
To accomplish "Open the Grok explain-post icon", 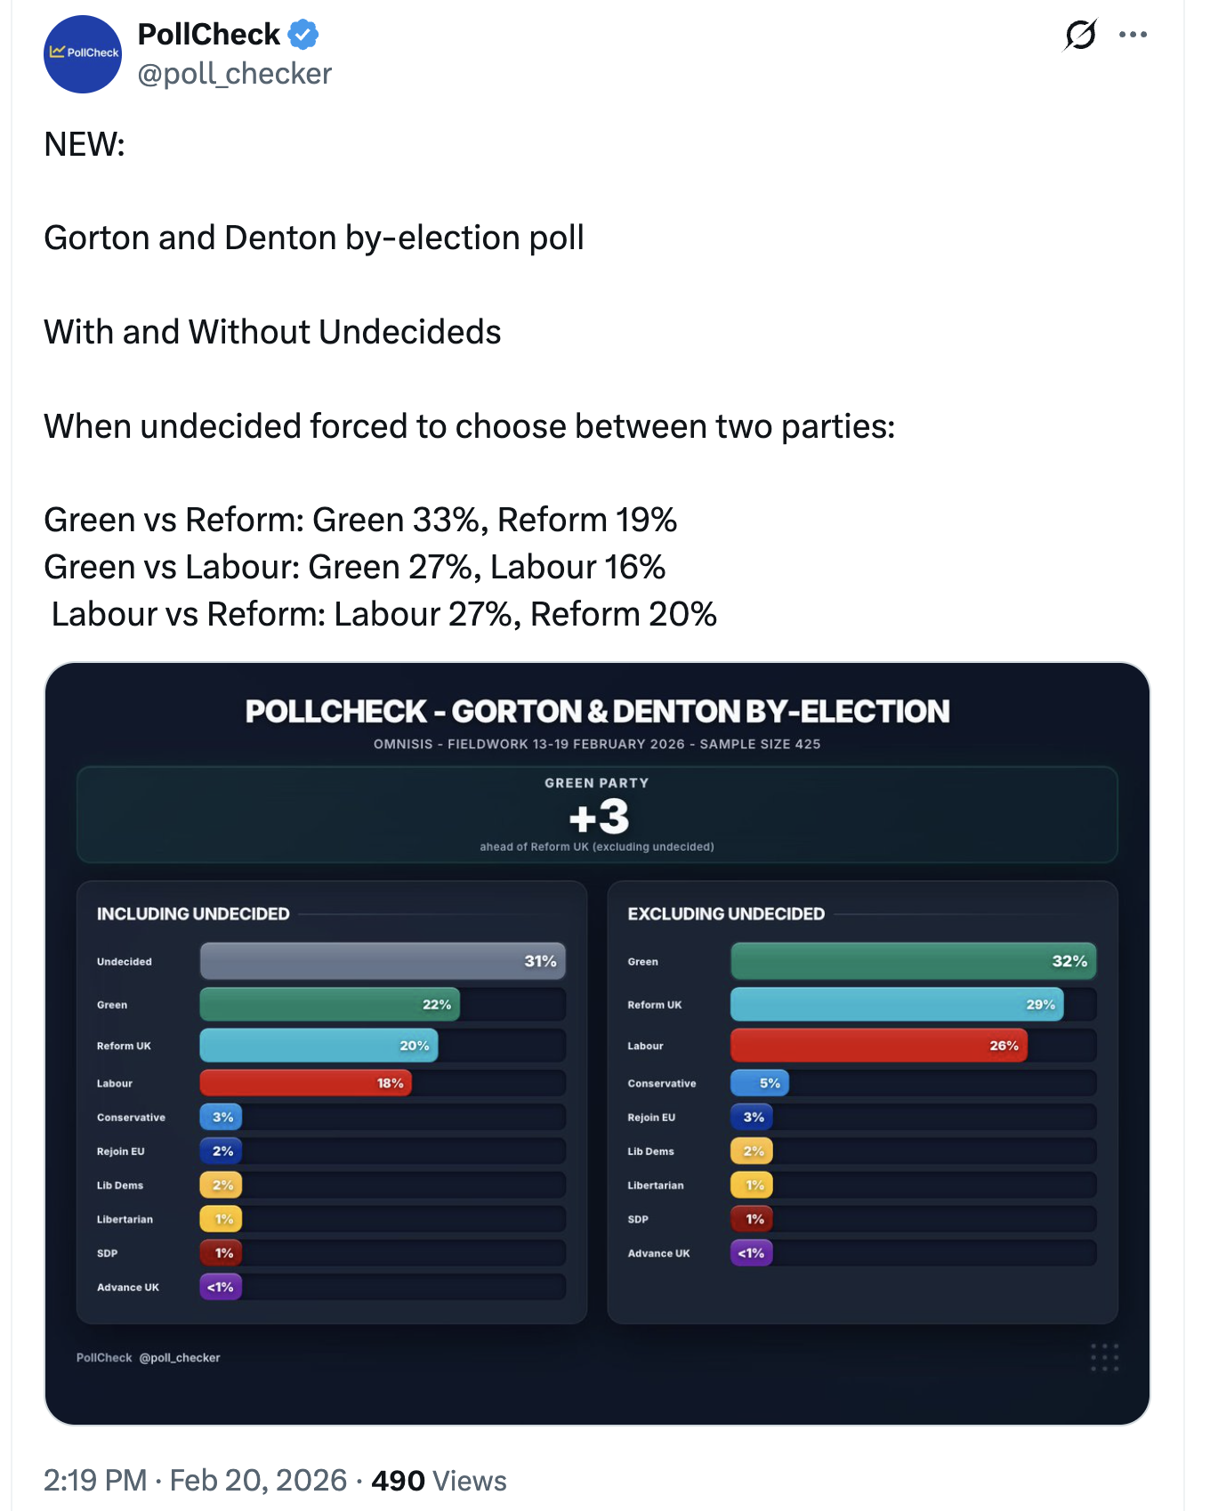I will click(1080, 35).
